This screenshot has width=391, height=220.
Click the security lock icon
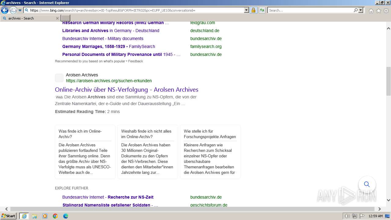point(253,10)
